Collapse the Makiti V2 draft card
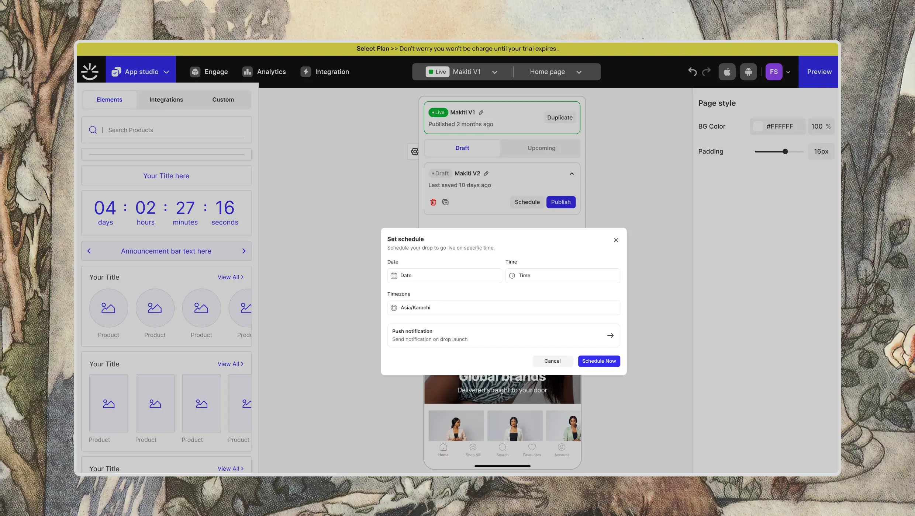The image size is (915, 516). (x=572, y=174)
